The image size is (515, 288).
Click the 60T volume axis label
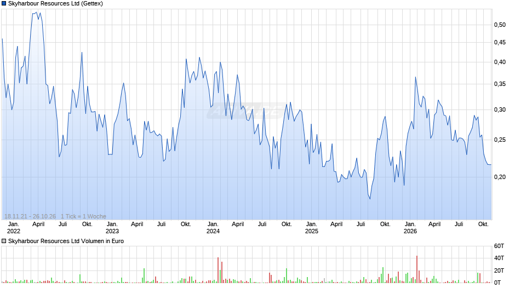499,246
